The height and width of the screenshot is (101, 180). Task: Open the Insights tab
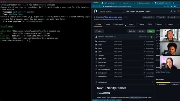169,24
